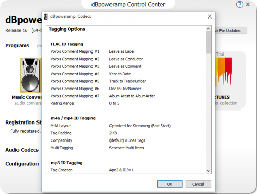Close the Codecs dialog with the X
Image resolution: width=257 pixels, height=194 pixels.
click(x=210, y=16)
